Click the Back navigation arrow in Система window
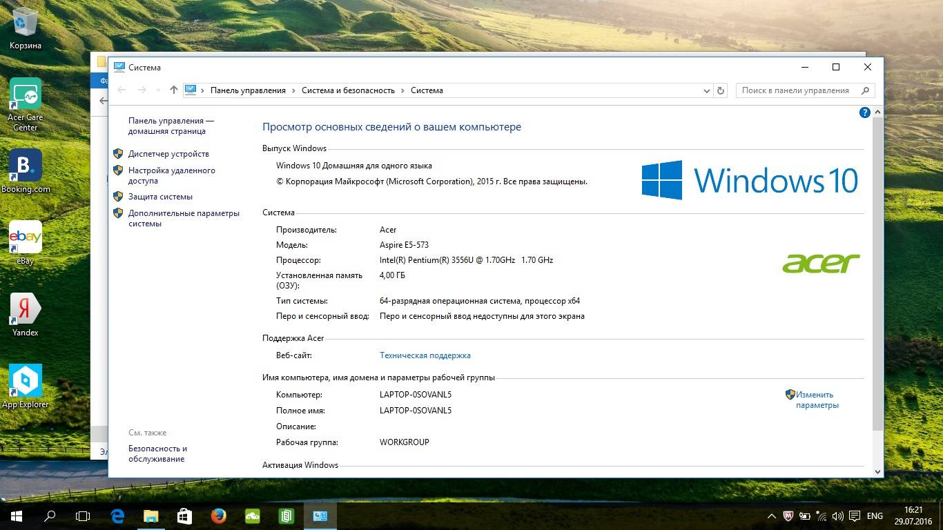This screenshot has width=943, height=530. pos(122,90)
